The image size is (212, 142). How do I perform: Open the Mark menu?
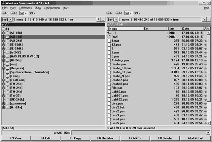[13, 8]
